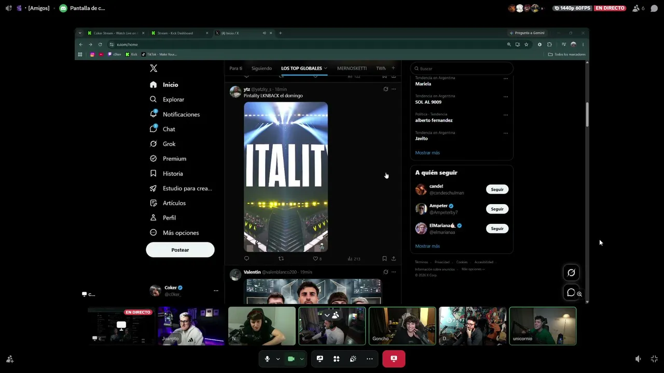Invite friends with the add-user icon
Viewport: 664px width, 373px height.
9,358
